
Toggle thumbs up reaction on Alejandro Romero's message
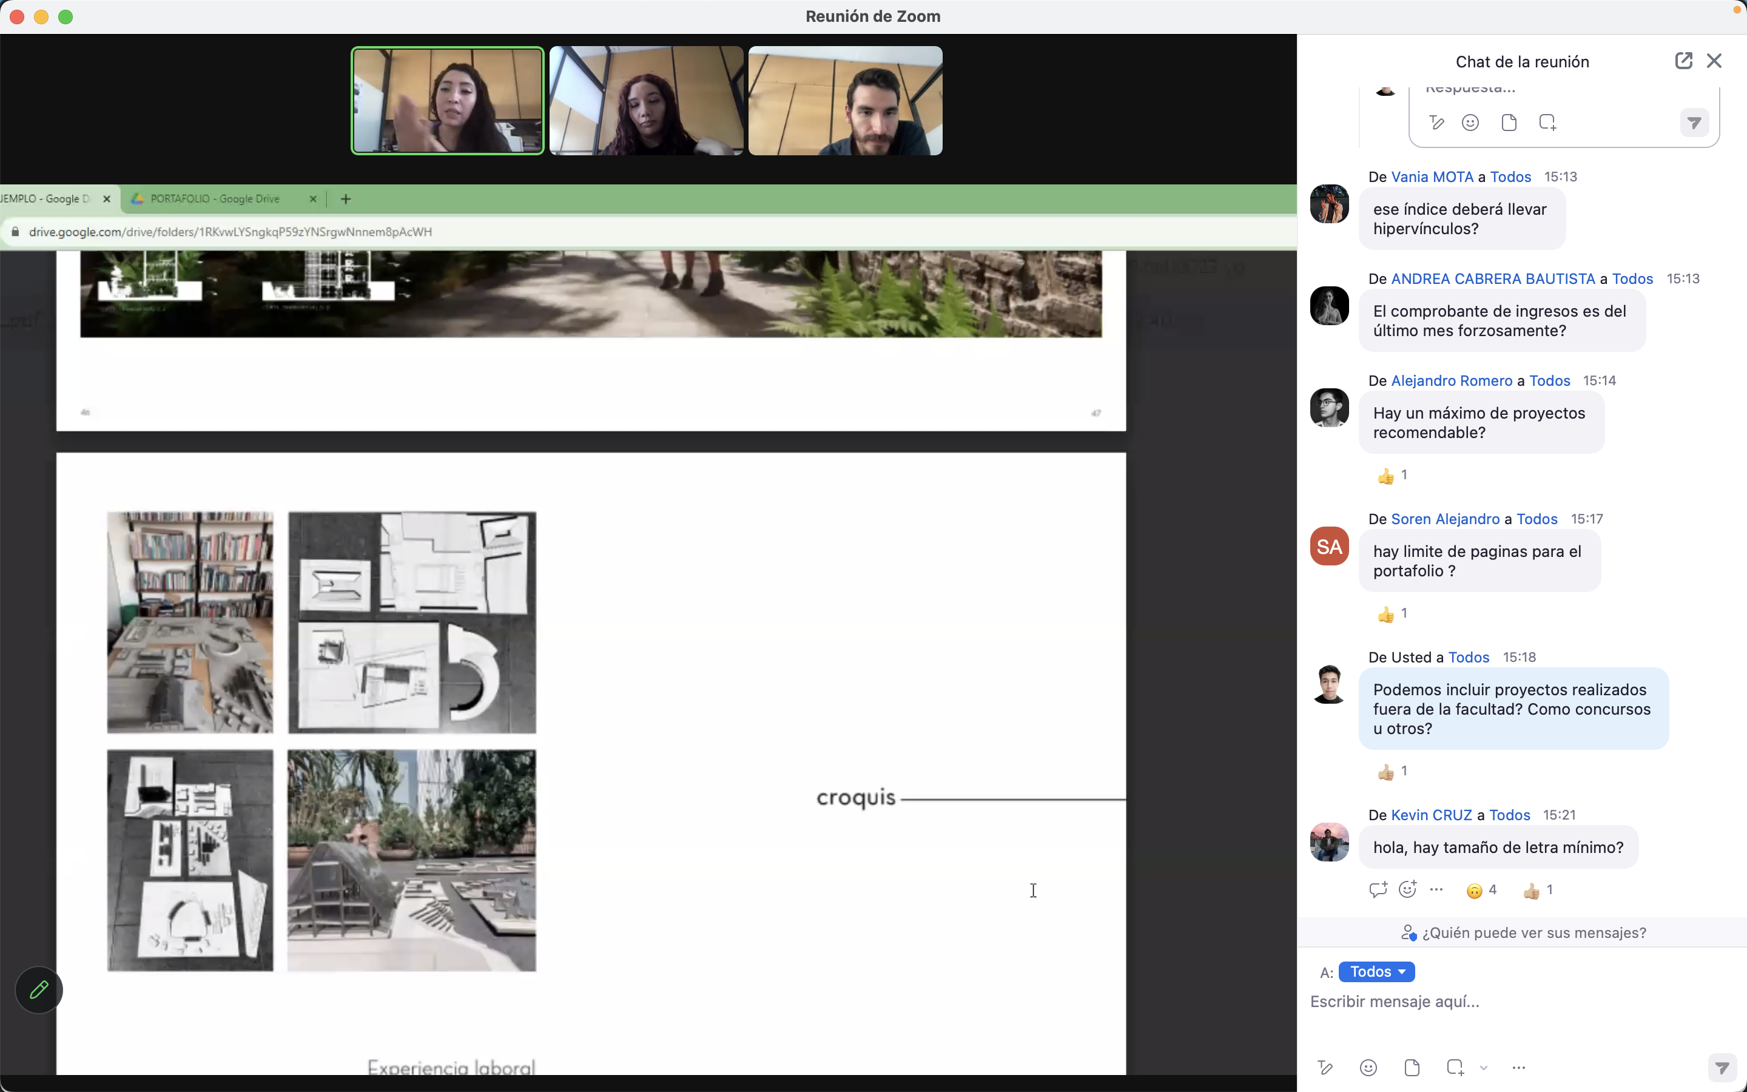pos(1393,475)
